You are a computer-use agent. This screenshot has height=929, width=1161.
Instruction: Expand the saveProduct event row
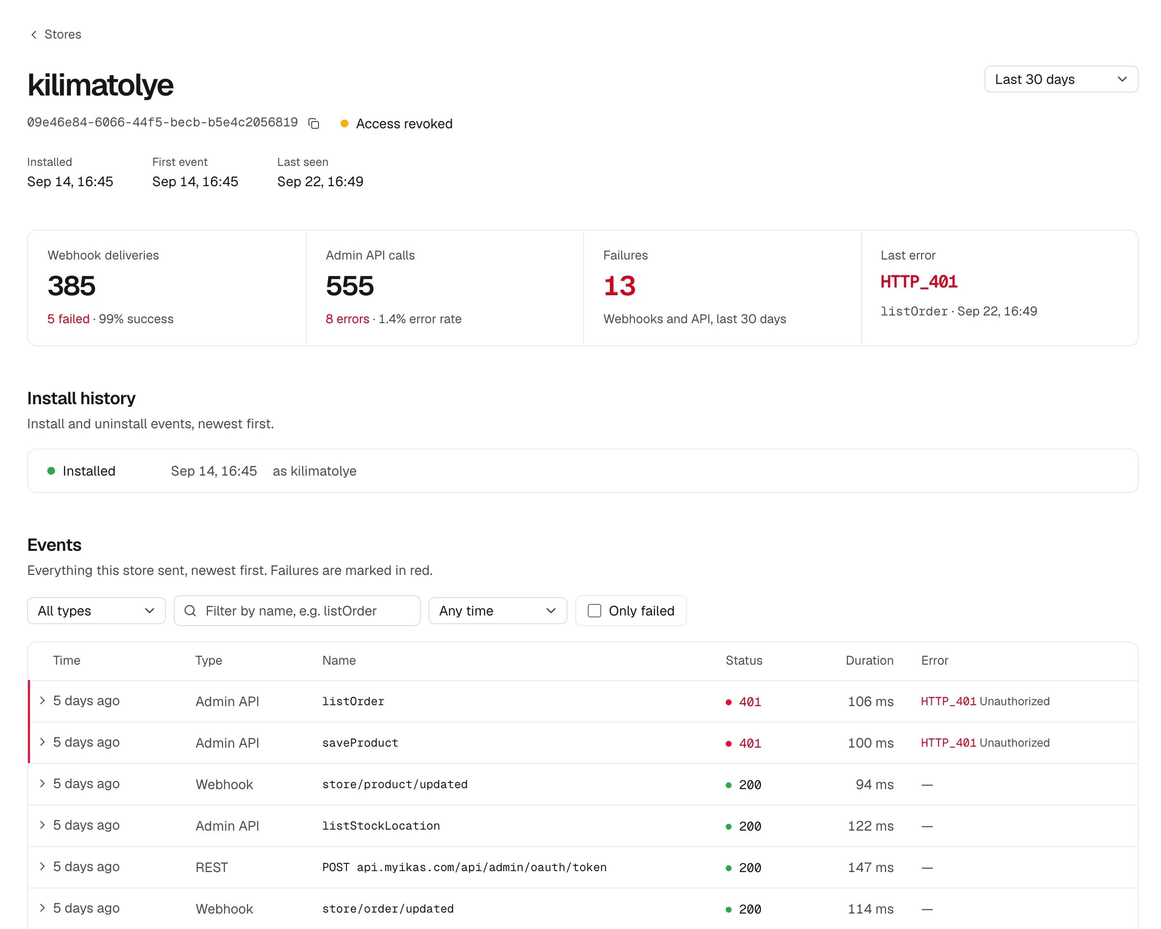[42, 742]
